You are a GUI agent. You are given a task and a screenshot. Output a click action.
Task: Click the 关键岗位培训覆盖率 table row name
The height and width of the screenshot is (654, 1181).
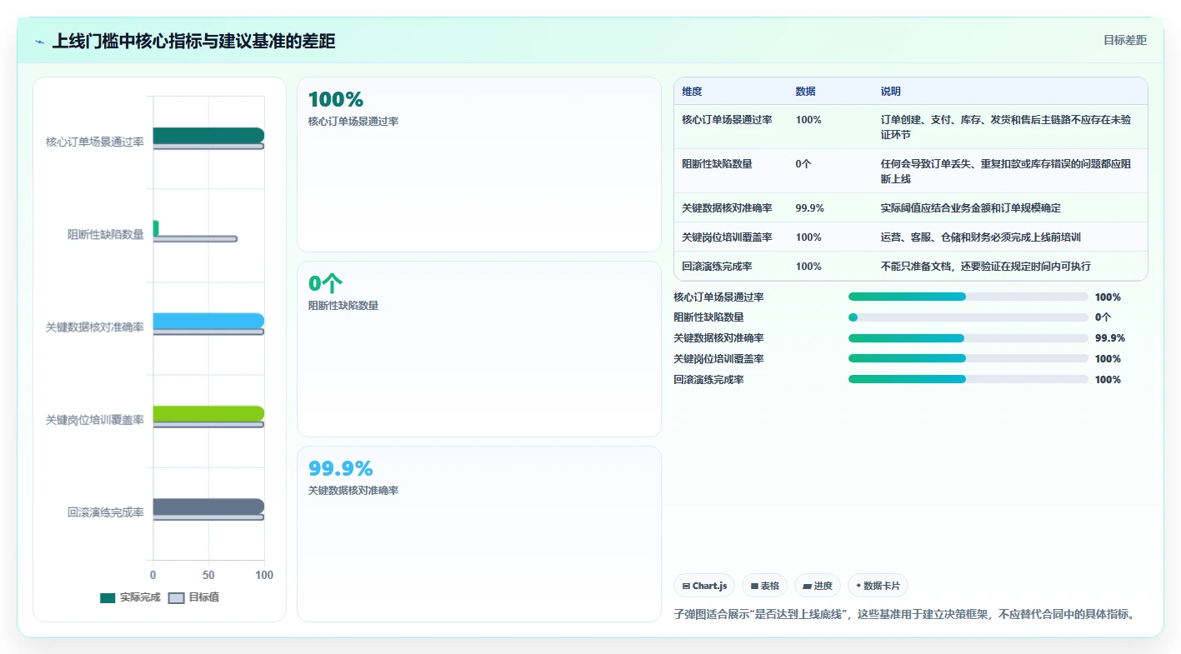click(x=727, y=237)
